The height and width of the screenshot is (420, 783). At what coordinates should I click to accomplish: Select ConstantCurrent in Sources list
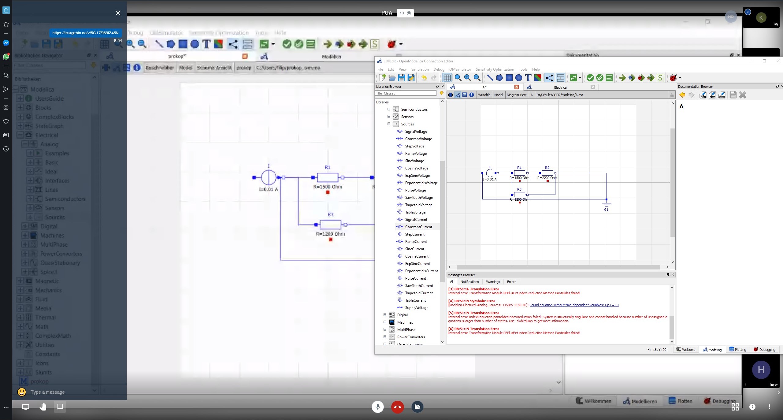(x=418, y=227)
